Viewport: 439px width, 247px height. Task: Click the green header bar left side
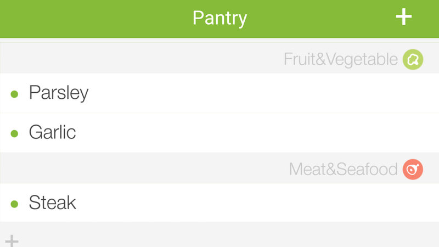click(84, 19)
